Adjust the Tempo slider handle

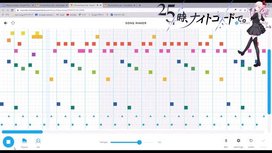click(x=139, y=142)
